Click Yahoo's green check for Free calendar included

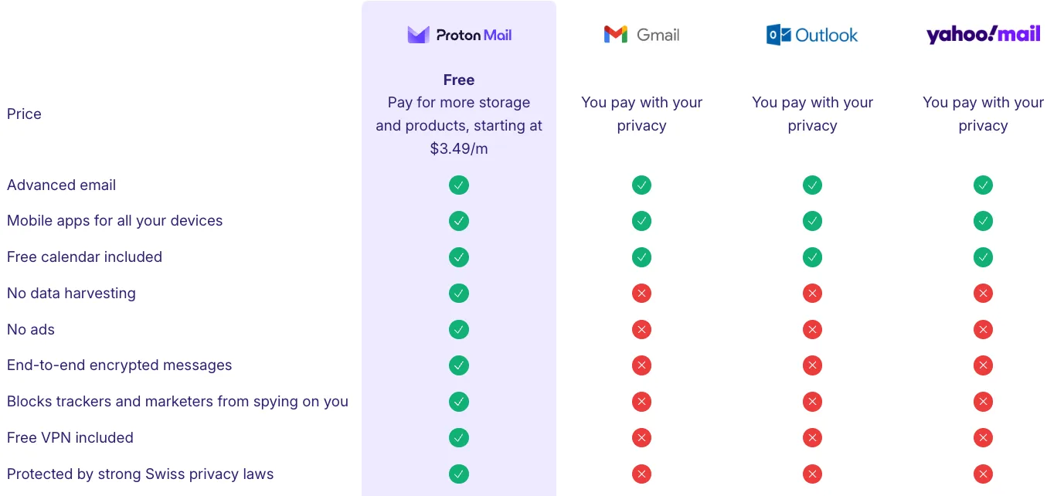[983, 257]
